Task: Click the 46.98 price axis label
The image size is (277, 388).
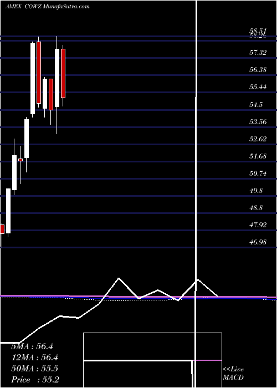Action: [258, 242]
